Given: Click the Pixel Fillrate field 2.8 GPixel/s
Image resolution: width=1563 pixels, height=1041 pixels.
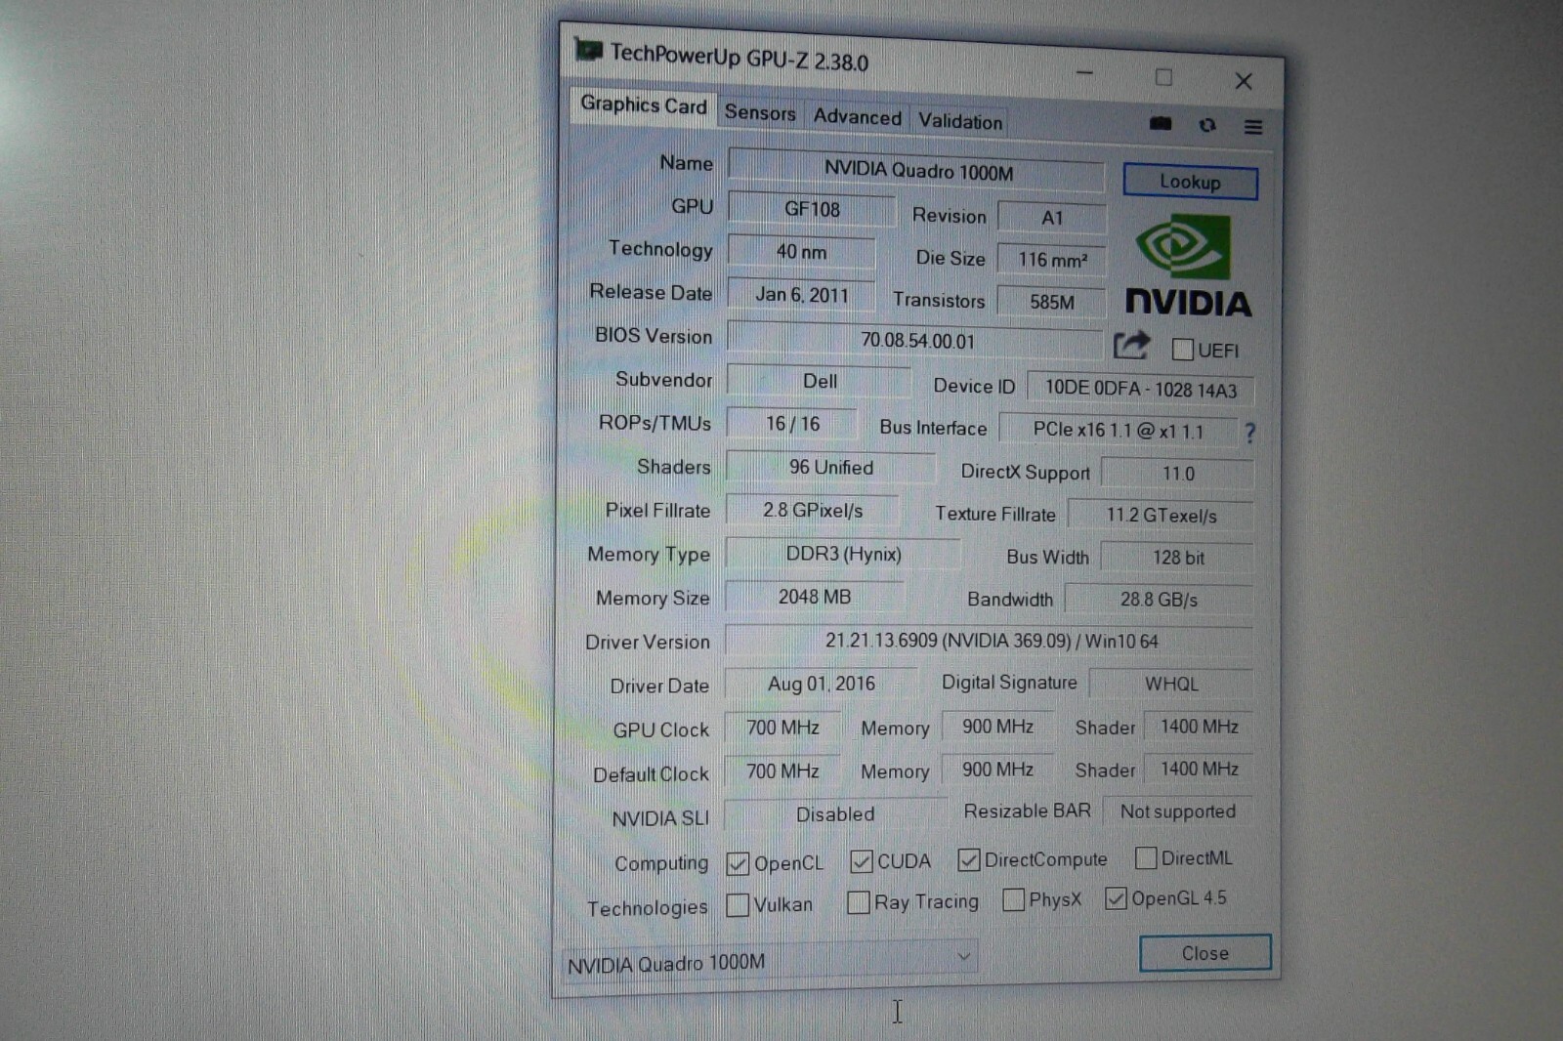Looking at the screenshot, I should [x=813, y=510].
